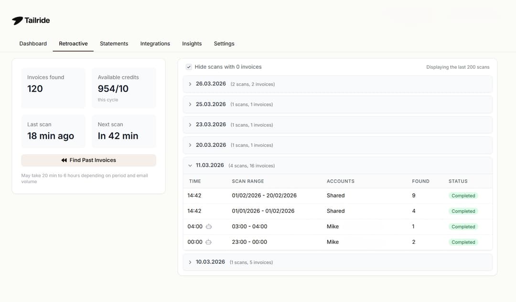Click the Find Past Invoices button
This screenshot has height=302, width=516.
[88, 160]
